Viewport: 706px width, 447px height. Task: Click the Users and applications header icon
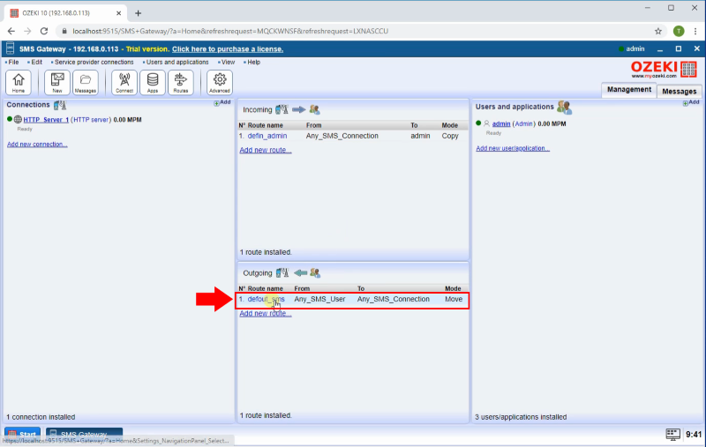564,107
